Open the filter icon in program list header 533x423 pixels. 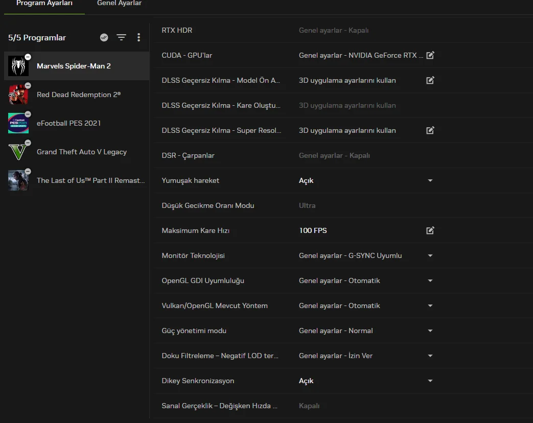tap(121, 37)
